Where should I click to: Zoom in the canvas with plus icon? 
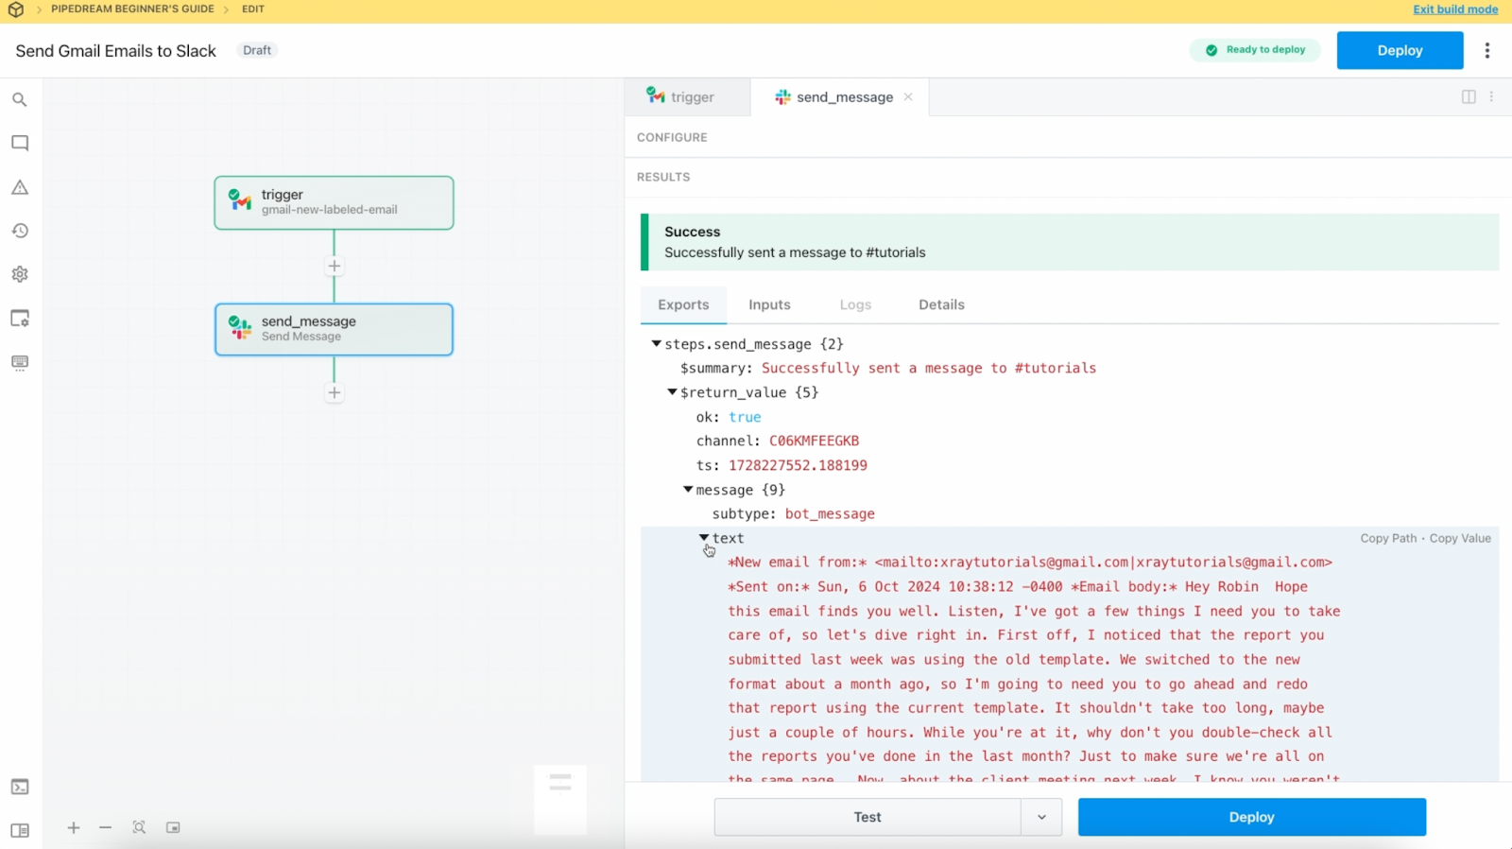(x=74, y=827)
